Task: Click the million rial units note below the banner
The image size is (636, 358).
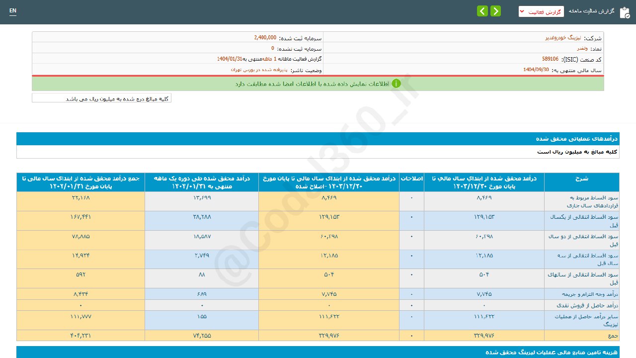Action: 101,98
